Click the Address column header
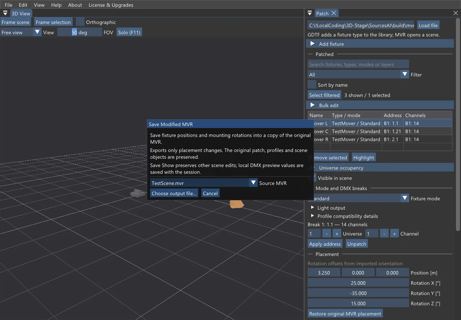The image size is (461, 320). tap(393, 115)
